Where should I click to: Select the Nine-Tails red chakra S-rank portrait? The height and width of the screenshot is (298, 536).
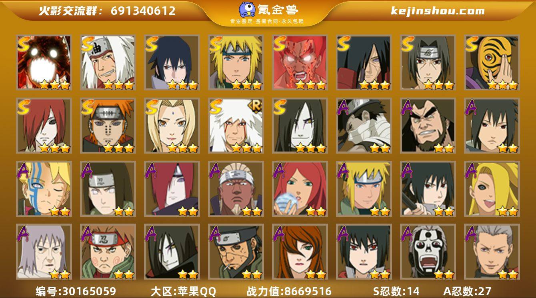[44, 62]
